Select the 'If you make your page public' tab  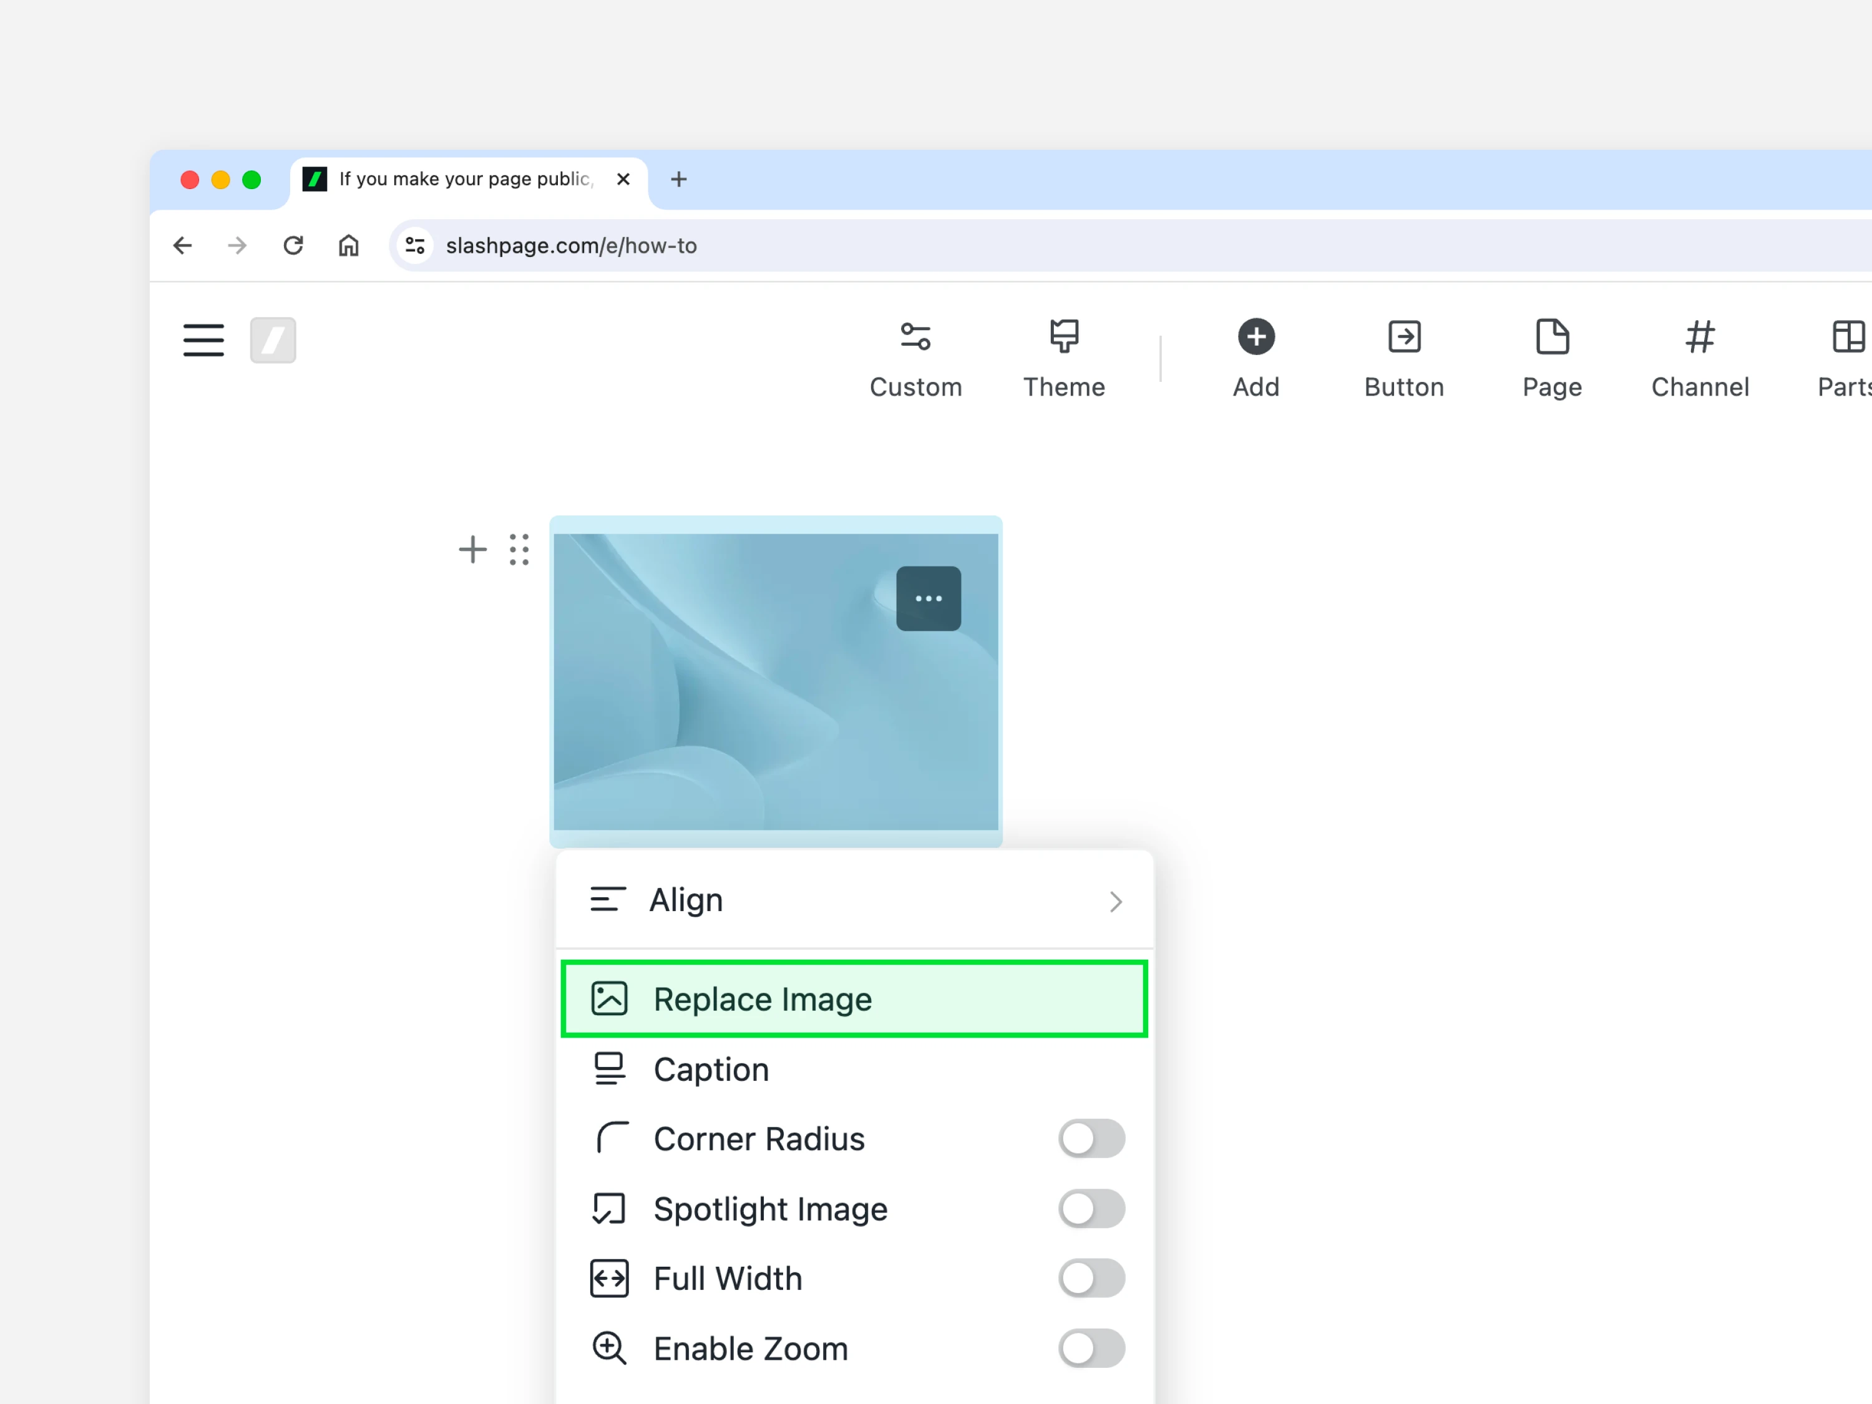point(469,180)
